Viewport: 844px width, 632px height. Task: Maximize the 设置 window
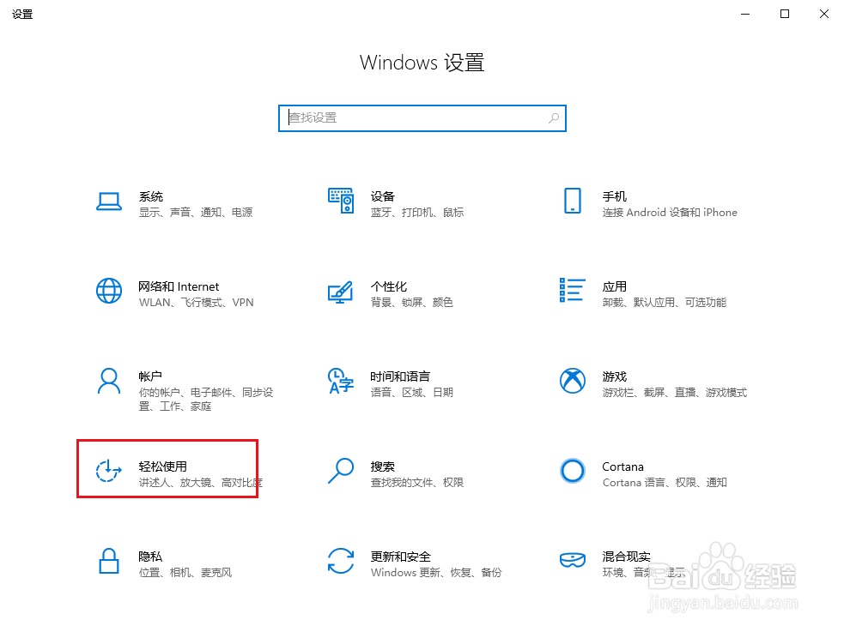(785, 14)
